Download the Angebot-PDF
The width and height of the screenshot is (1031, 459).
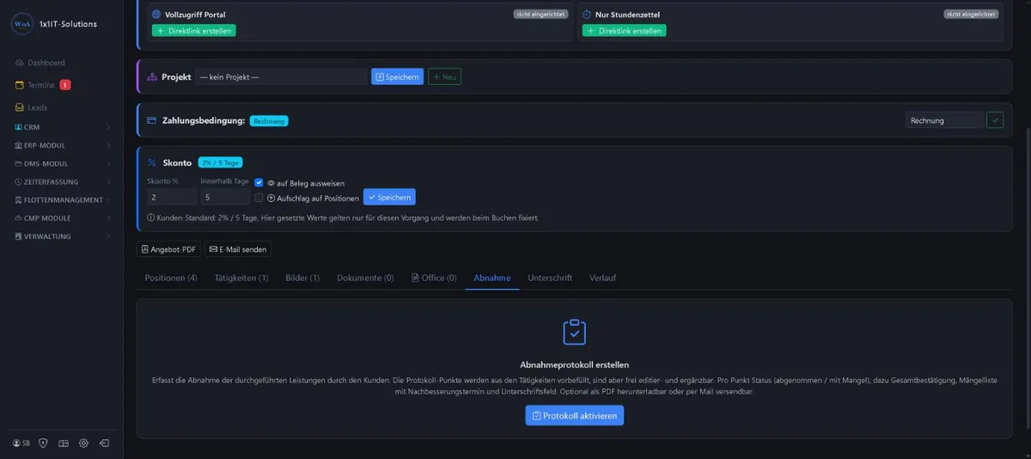[168, 249]
